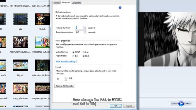Select the NTSC video format radio button

click(x=73, y=52)
